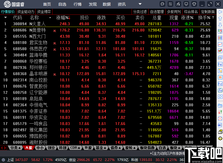This screenshot has width=223, height=163.
Task: Open the message chat bubble icon
Action: click(162, 4)
